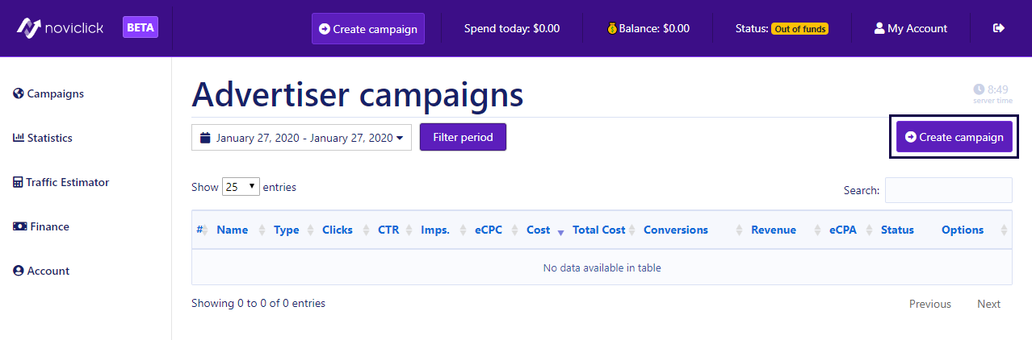Go to the Next table page
1032x340 pixels.
988,304
